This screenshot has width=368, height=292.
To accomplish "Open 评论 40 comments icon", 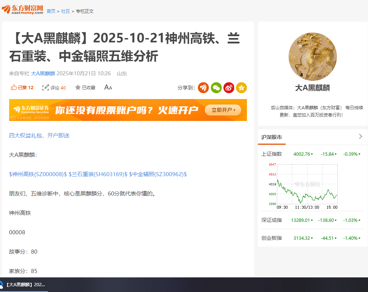I will pos(54,87).
